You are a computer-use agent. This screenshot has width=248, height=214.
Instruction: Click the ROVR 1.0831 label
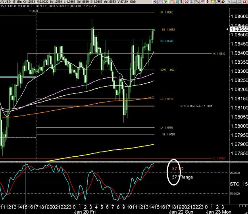pyautogui.click(x=168, y=70)
